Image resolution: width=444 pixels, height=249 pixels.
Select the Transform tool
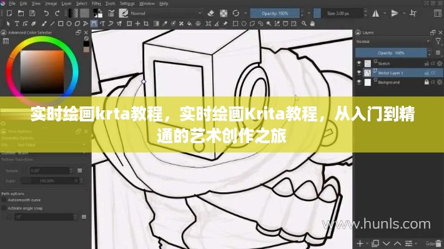[x=129, y=24]
